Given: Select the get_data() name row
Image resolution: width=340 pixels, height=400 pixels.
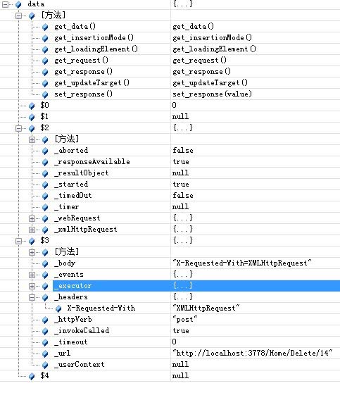Looking at the screenshot, I should point(75,27).
